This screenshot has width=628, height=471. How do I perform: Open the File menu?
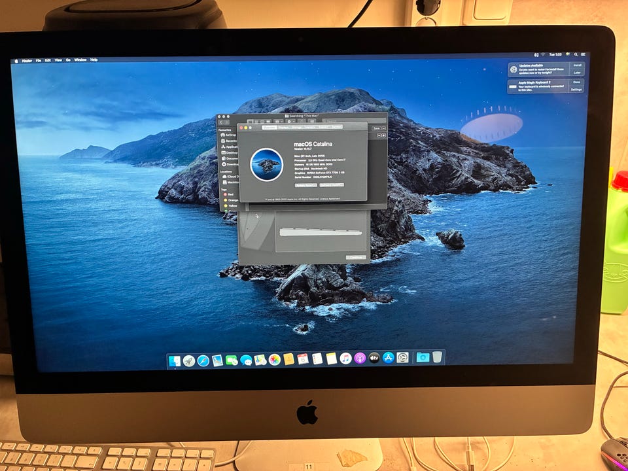[x=39, y=60]
